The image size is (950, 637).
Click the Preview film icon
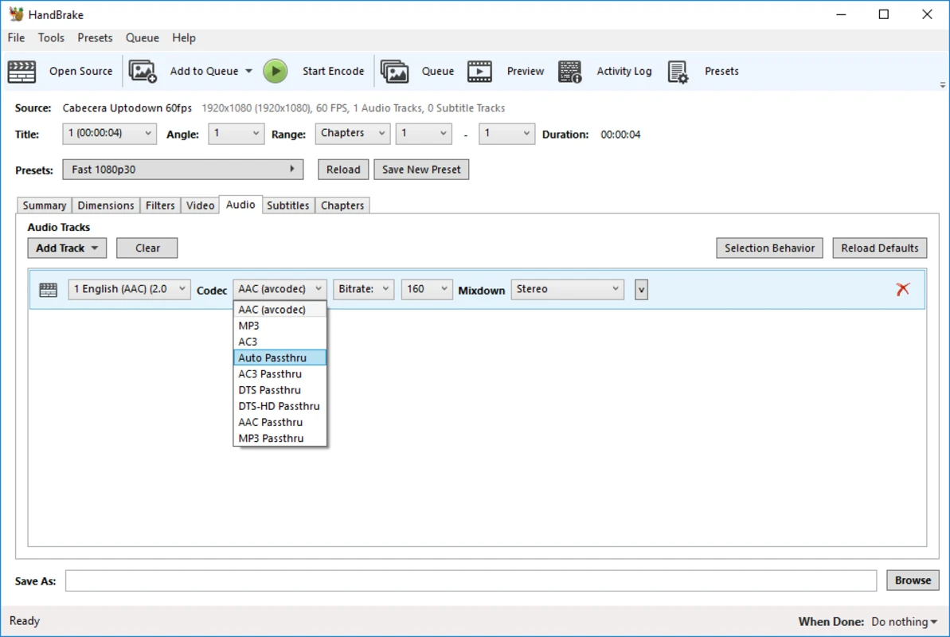(x=479, y=72)
